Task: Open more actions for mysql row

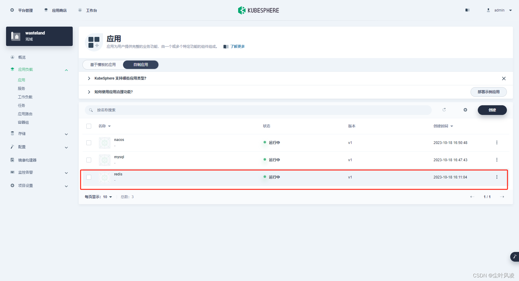Action: [497, 160]
